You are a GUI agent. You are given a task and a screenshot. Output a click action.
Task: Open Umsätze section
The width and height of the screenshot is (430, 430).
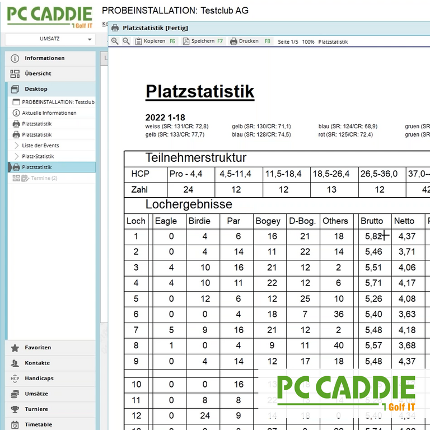pyautogui.click(x=50, y=394)
